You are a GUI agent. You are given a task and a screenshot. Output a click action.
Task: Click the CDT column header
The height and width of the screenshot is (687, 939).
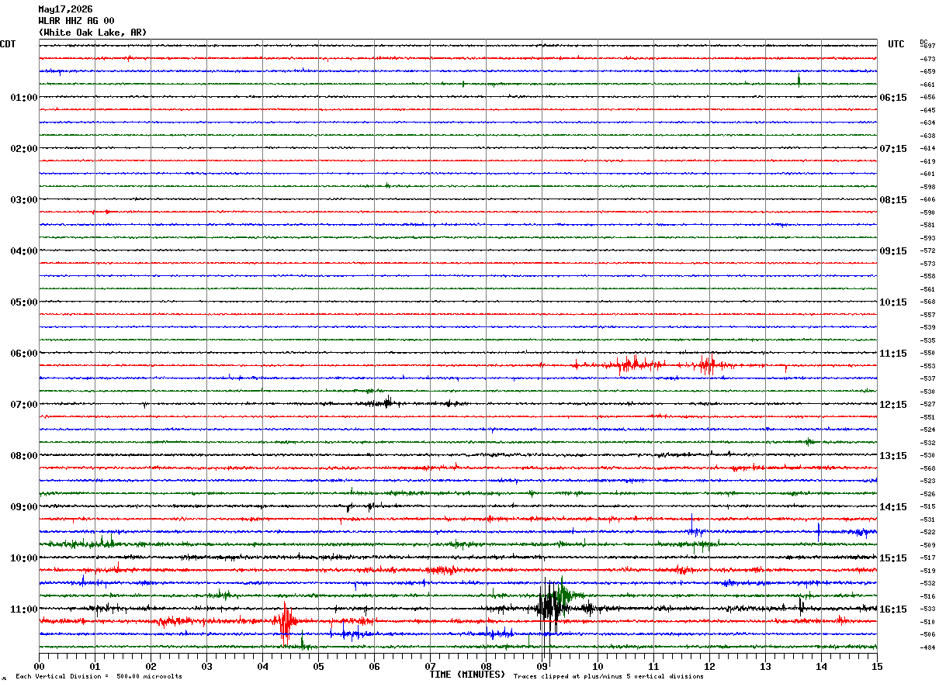point(9,44)
